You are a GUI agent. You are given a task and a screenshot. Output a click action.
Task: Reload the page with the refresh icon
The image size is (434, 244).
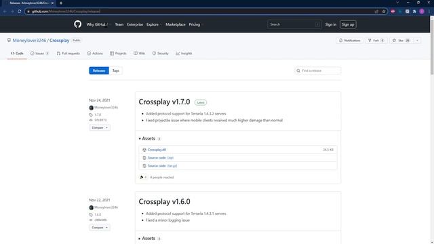20,12
